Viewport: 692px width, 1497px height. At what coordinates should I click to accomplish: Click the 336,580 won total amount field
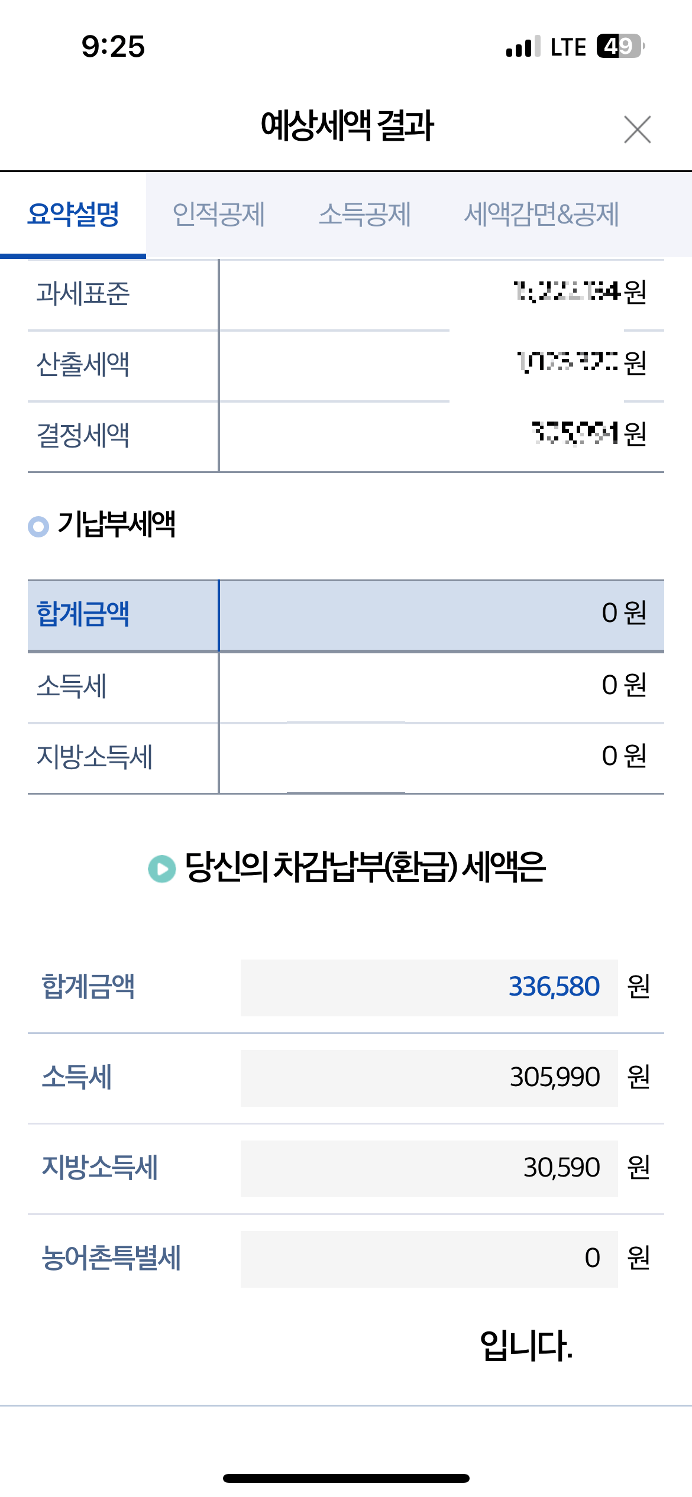click(426, 987)
